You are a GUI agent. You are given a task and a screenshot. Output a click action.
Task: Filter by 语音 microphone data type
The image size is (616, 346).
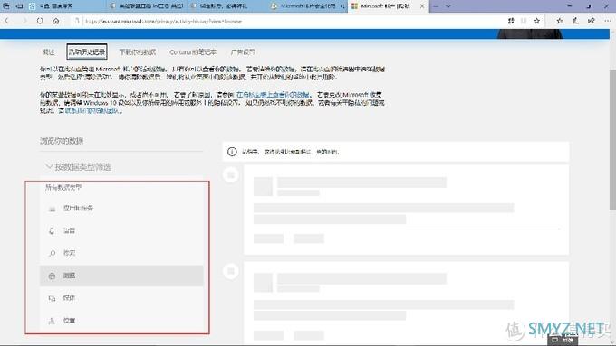(121, 230)
